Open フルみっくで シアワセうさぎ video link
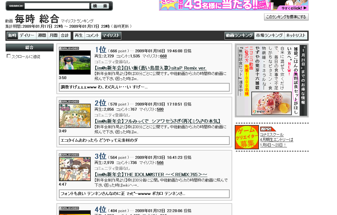 coord(158,121)
